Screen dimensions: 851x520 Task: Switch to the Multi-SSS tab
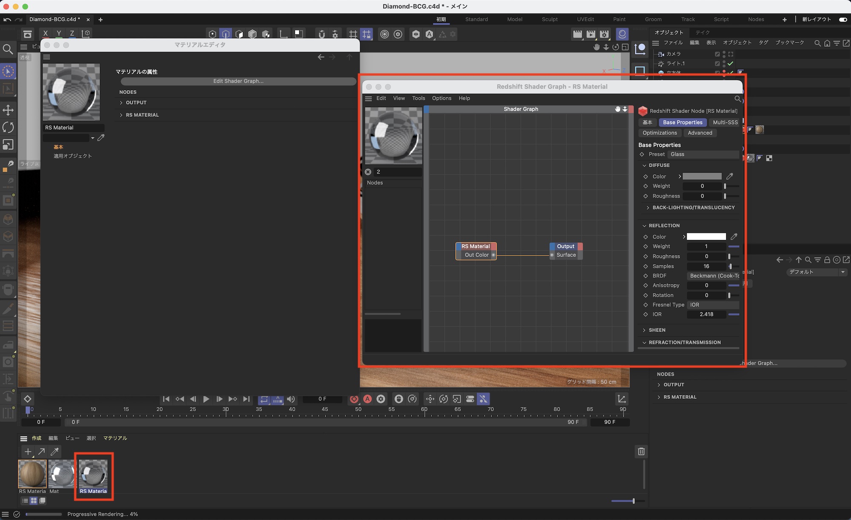pyautogui.click(x=725, y=122)
